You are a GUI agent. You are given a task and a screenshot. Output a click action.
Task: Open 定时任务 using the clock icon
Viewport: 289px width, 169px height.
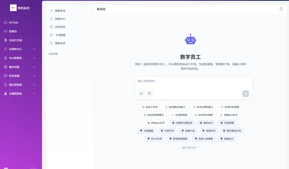pos(58,27)
